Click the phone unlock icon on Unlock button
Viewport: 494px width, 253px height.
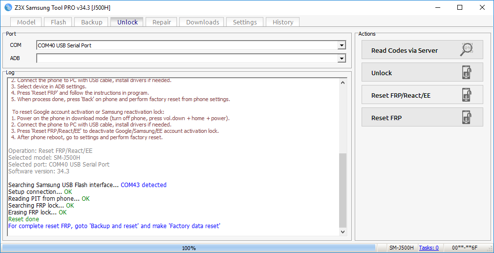pos(467,72)
